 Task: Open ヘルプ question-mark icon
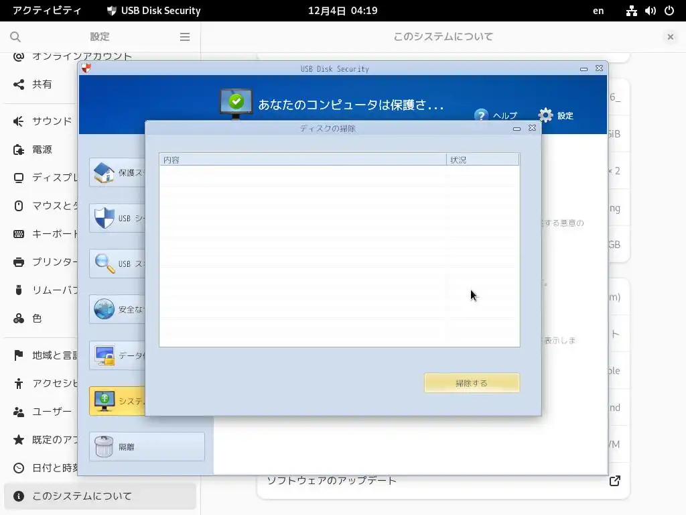coord(481,115)
